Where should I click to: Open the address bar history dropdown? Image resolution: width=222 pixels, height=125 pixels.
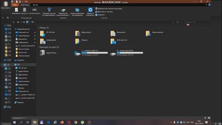click(x=173, y=22)
